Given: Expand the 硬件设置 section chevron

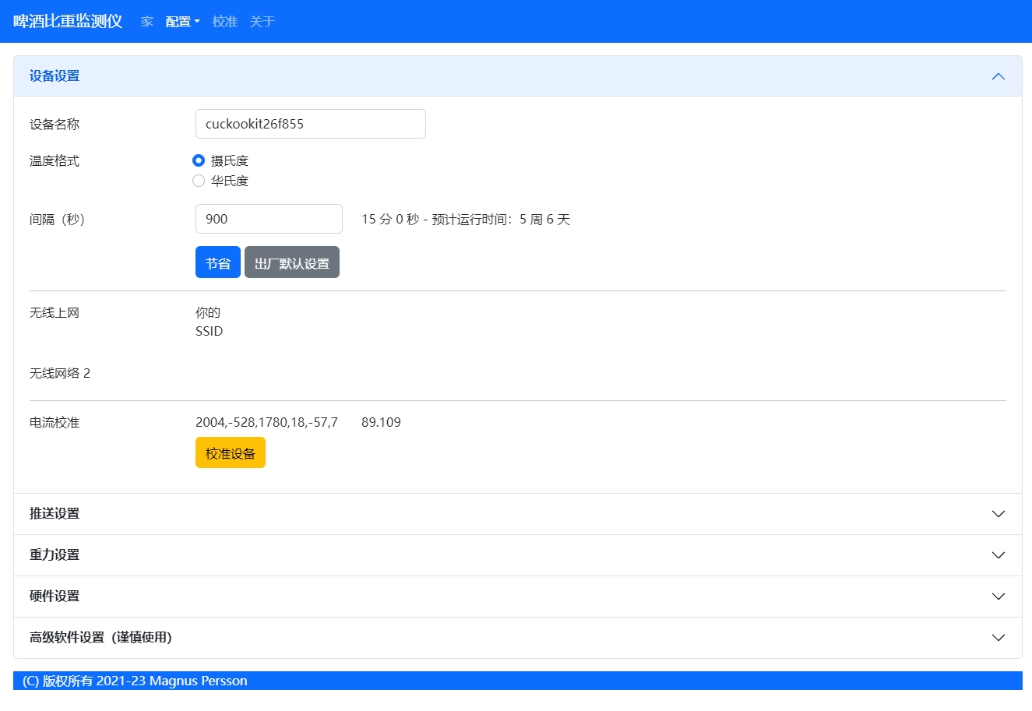Looking at the screenshot, I should [x=998, y=597].
